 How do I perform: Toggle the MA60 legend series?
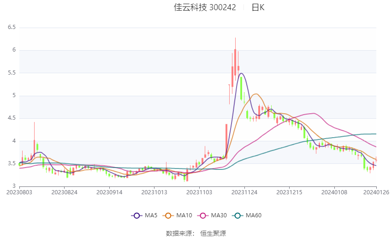[x=247, y=215]
